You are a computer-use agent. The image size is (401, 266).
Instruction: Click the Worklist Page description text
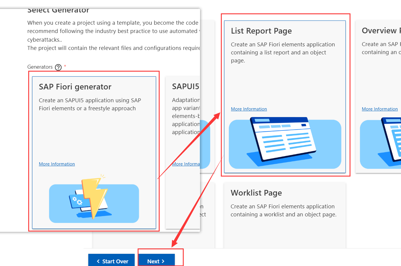tap(283, 210)
